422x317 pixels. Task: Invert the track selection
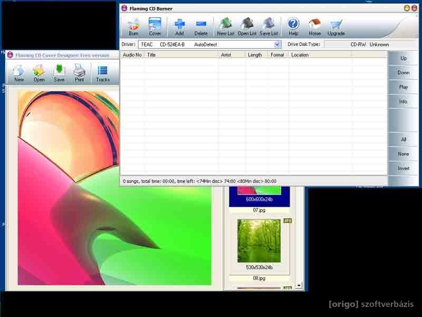tap(403, 169)
